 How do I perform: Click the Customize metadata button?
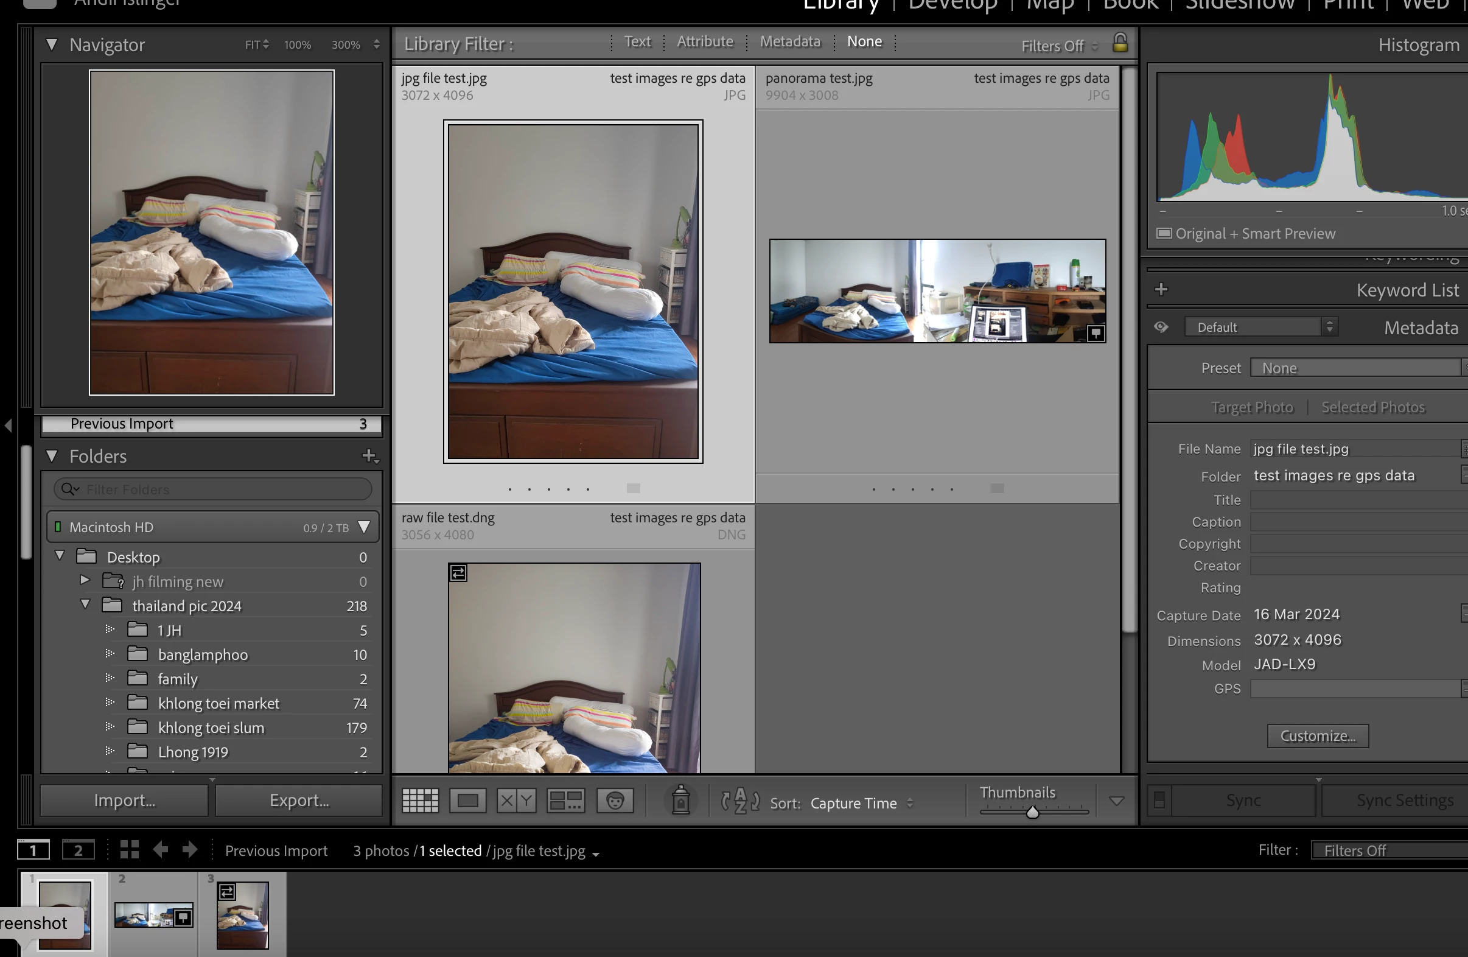pyautogui.click(x=1318, y=736)
